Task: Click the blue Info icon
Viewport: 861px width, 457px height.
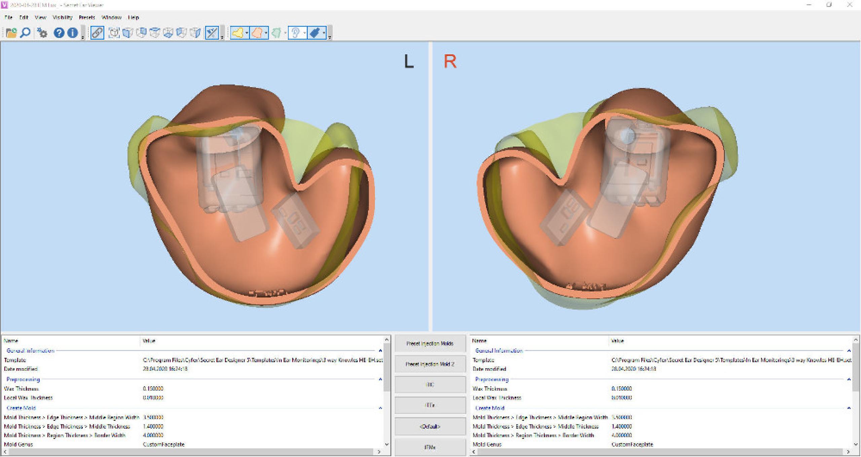Action: 72,33
